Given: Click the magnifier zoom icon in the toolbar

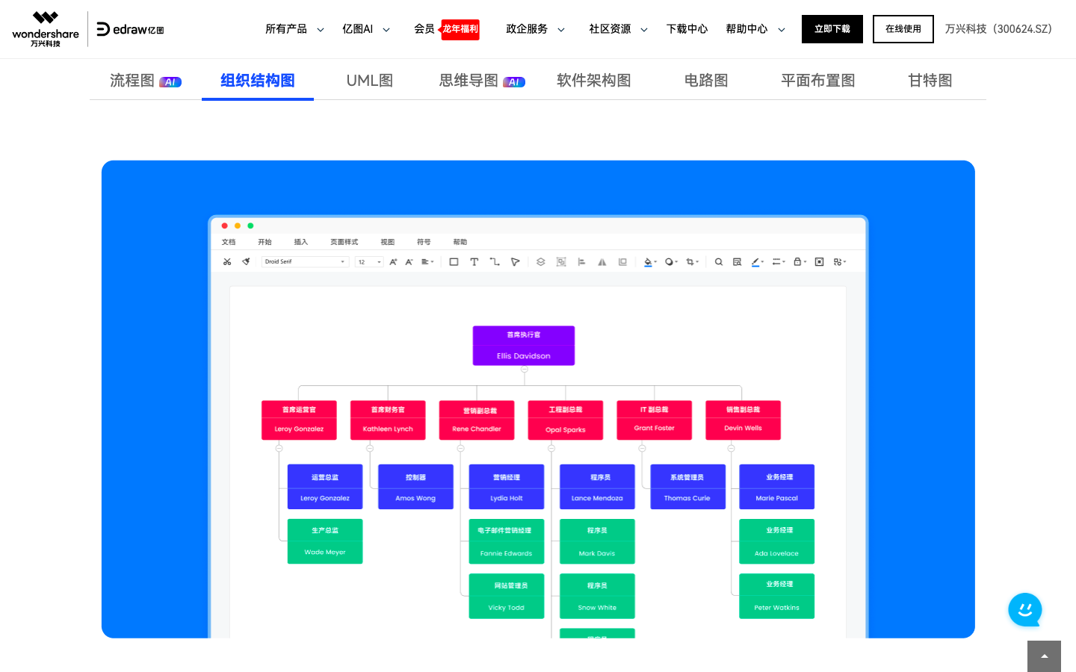Looking at the screenshot, I should pos(718,261).
